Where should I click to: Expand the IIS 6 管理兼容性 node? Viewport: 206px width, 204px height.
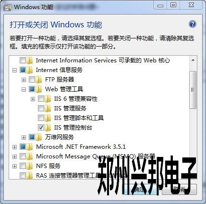(33, 99)
